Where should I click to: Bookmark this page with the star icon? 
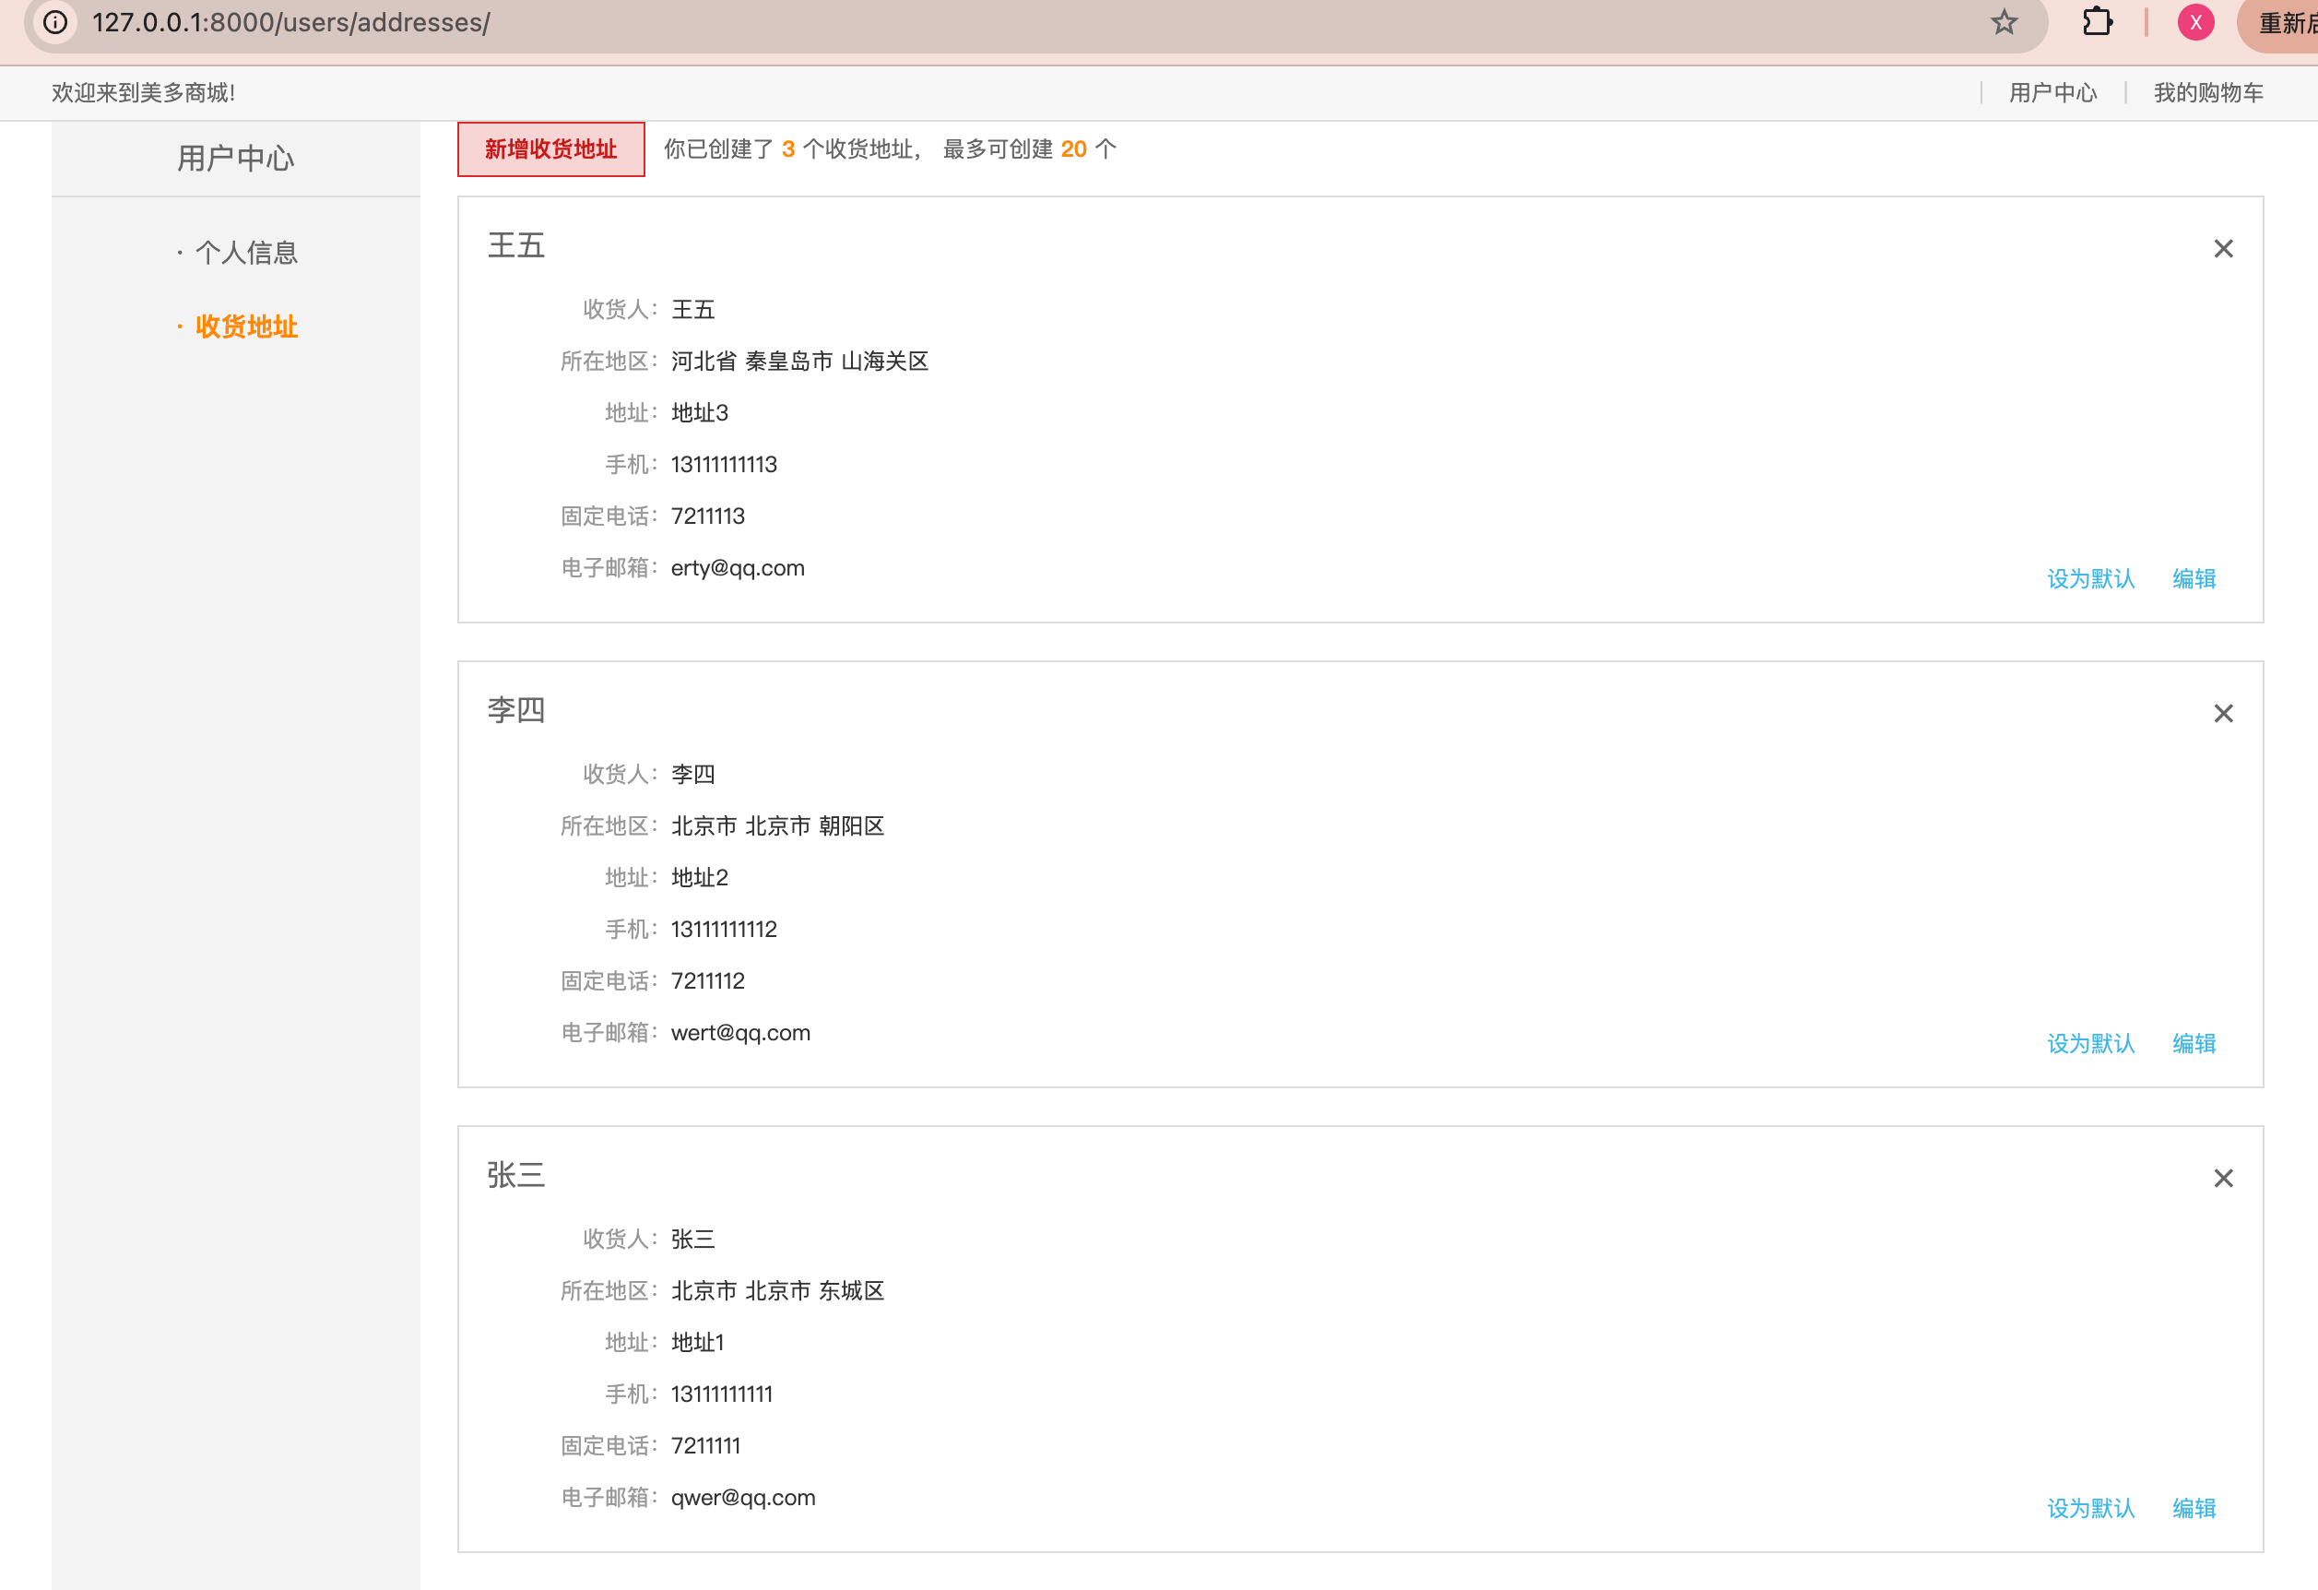click(2004, 22)
